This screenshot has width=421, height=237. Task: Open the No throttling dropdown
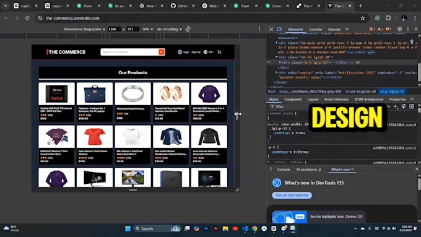pos(170,29)
